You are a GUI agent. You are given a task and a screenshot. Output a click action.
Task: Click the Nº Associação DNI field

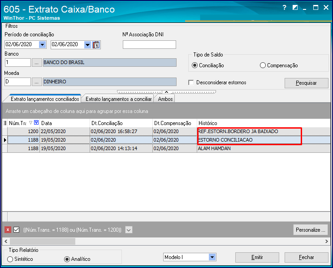[149, 45]
